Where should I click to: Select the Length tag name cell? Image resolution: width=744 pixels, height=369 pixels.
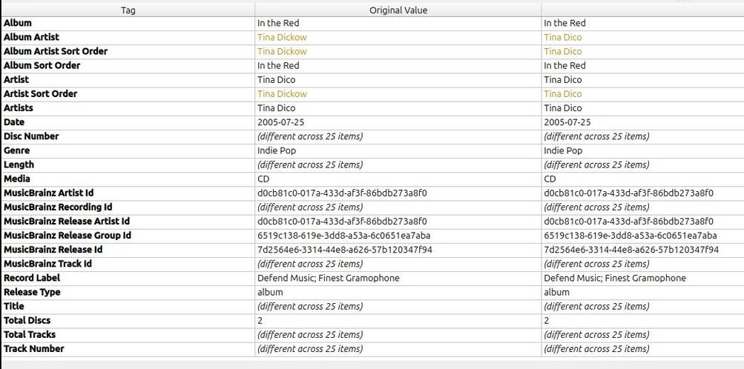pos(19,164)
